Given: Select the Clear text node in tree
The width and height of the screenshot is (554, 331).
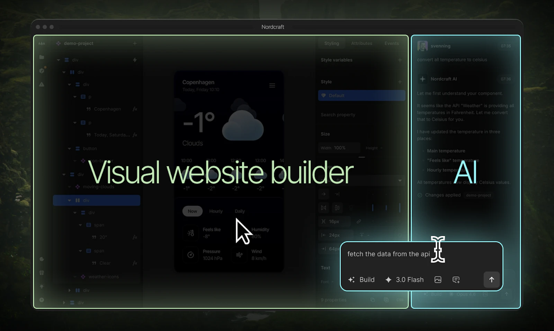Looking at the screenshot, I should pos(105,263).
